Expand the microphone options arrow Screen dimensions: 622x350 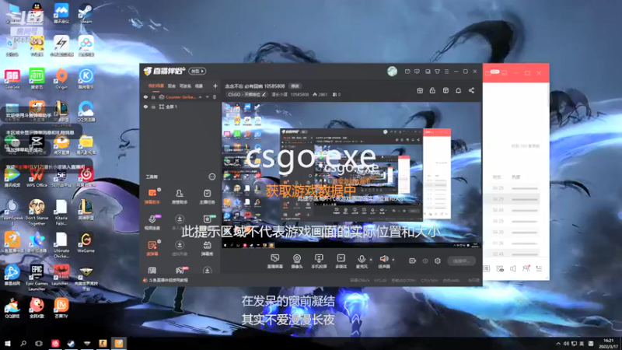pos(371,260)
